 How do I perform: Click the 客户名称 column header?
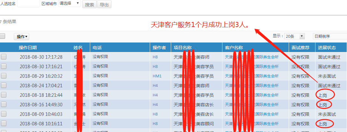[x=234, y=48]
